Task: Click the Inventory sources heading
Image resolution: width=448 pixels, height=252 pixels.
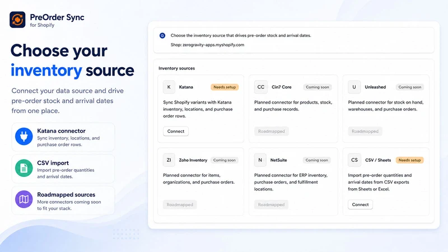Action: point(176,68)
